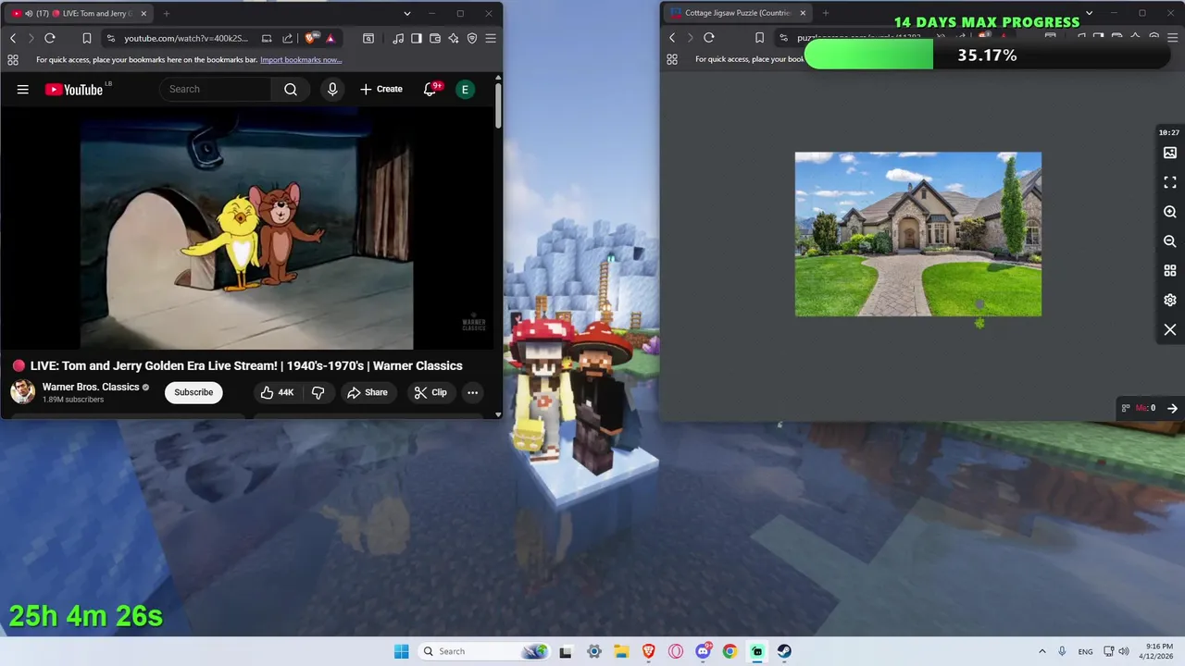The height and width of the screenshot is (666, 1185).
Task: Switch to the LIVE Tom and Jerry tab
Action: pos(79,14)
